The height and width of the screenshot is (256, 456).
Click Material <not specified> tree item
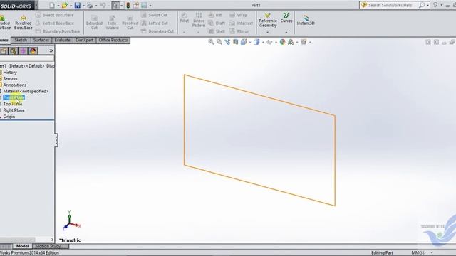[26, 91]
